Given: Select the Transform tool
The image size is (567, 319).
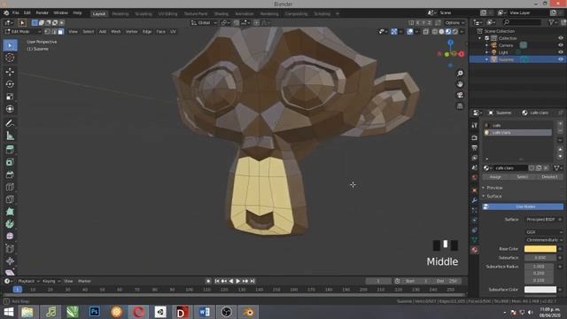Looking at the screenshot, I should 10,109.
